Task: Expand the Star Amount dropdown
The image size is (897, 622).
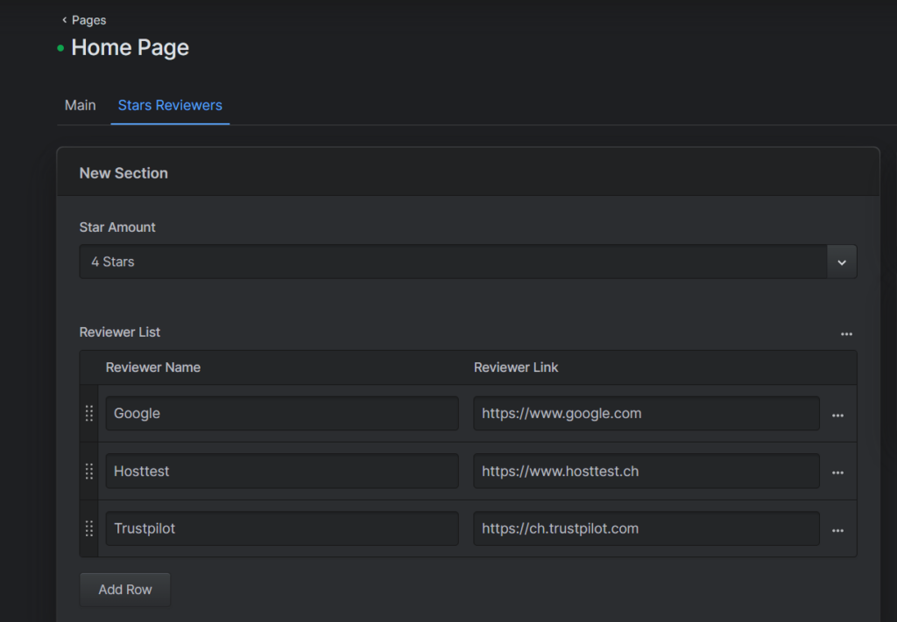Action: [x=841, y=262]
